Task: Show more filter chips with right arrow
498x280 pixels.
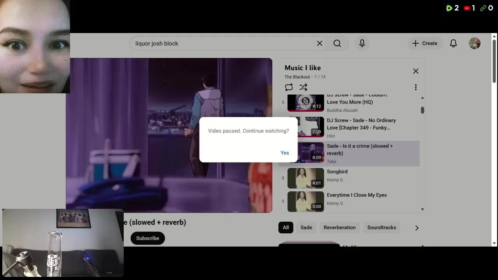Action: 417,228
